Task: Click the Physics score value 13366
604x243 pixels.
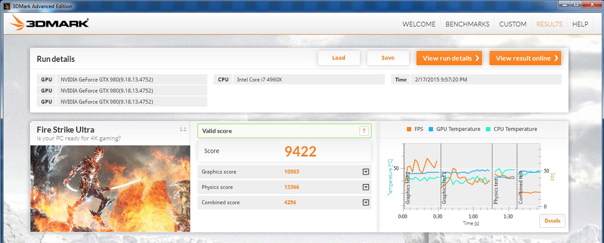Action: (292, 187)
